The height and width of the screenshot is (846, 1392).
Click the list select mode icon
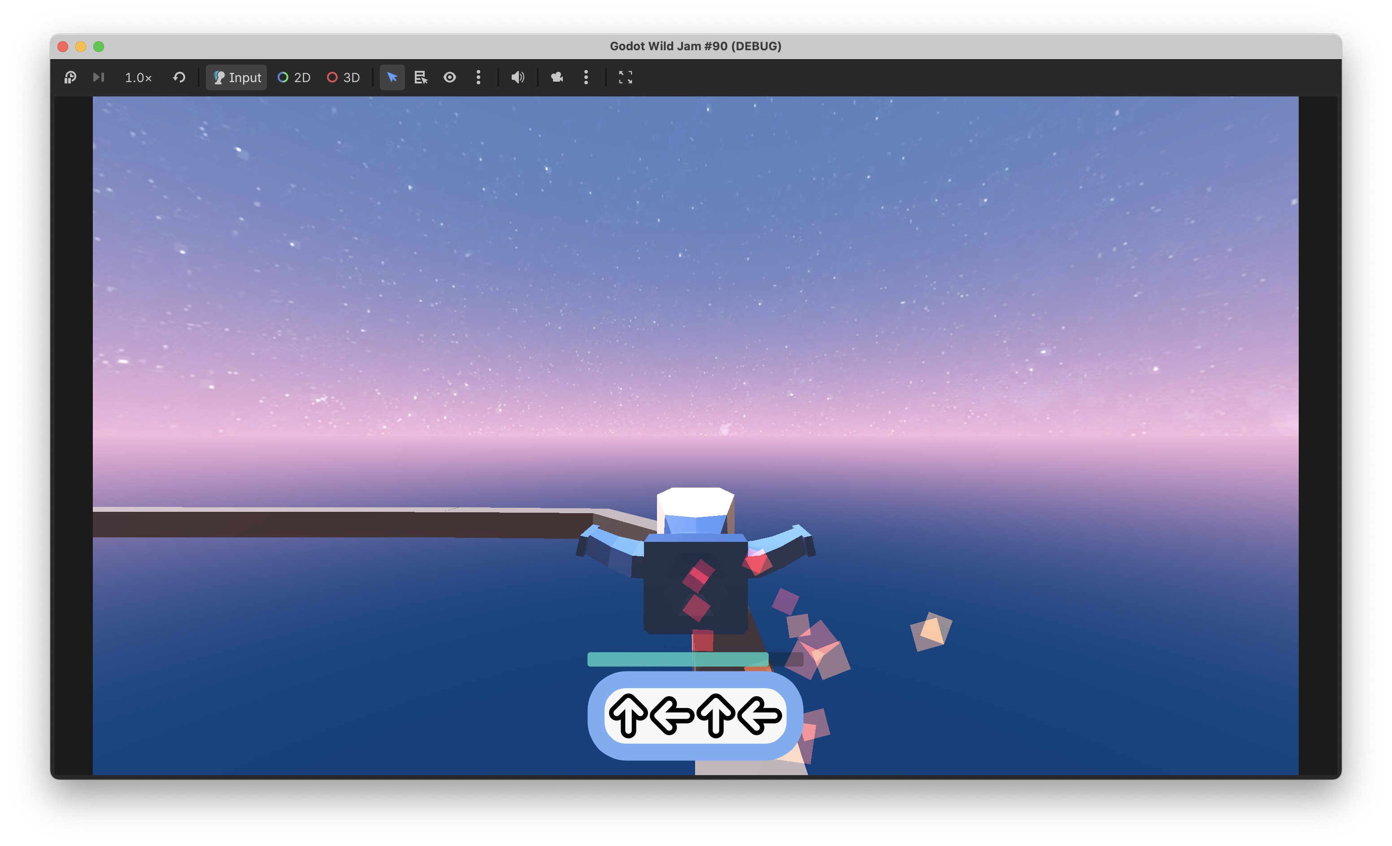point(421,78)
